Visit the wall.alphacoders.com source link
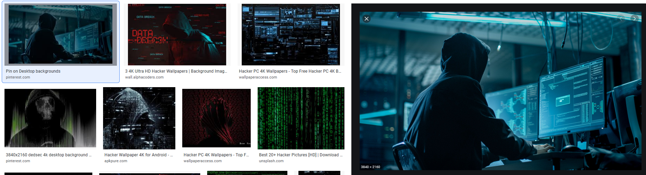Viewport: 646px width, 175px height. 144,77
